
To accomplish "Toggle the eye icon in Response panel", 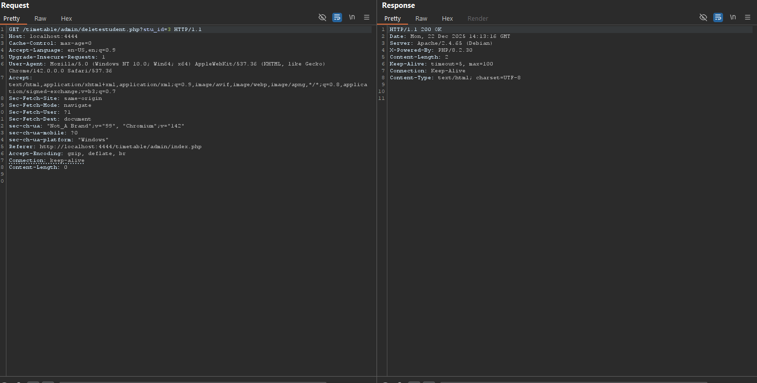I will (x=703, y=17).
